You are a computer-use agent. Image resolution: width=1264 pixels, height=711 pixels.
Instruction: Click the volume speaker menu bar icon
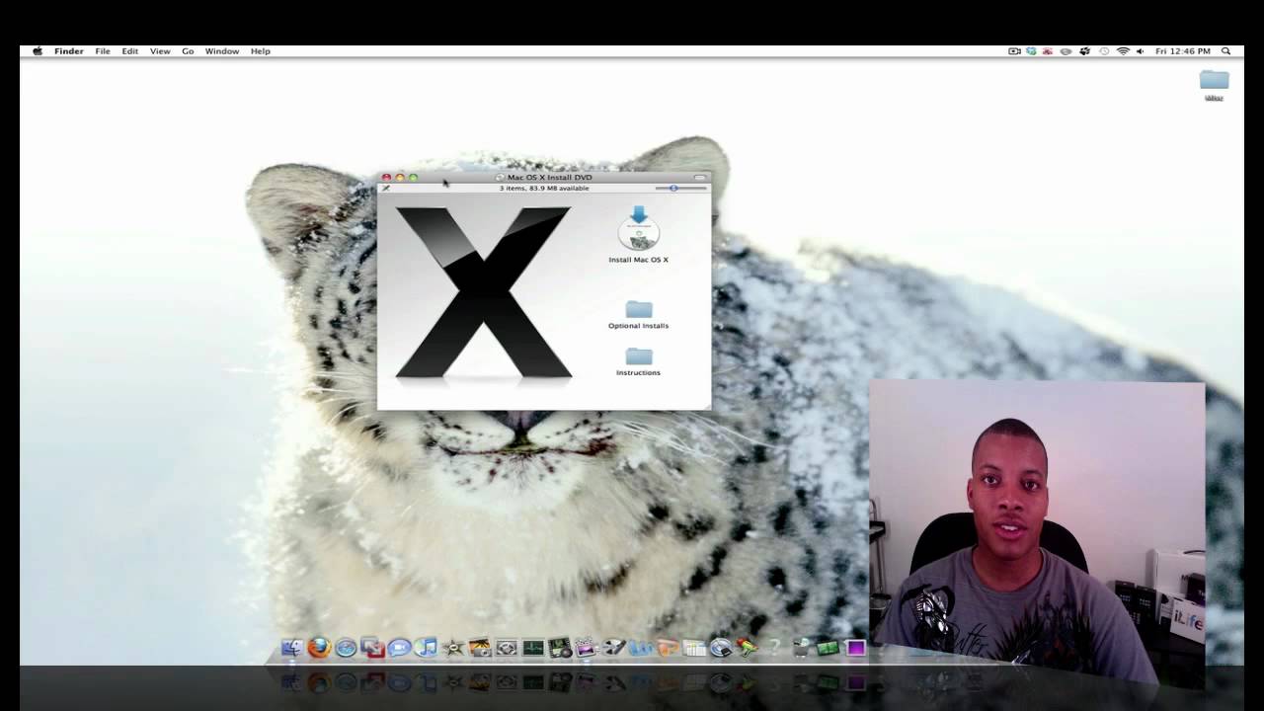pyautogui.click(x=1140, y=51)
